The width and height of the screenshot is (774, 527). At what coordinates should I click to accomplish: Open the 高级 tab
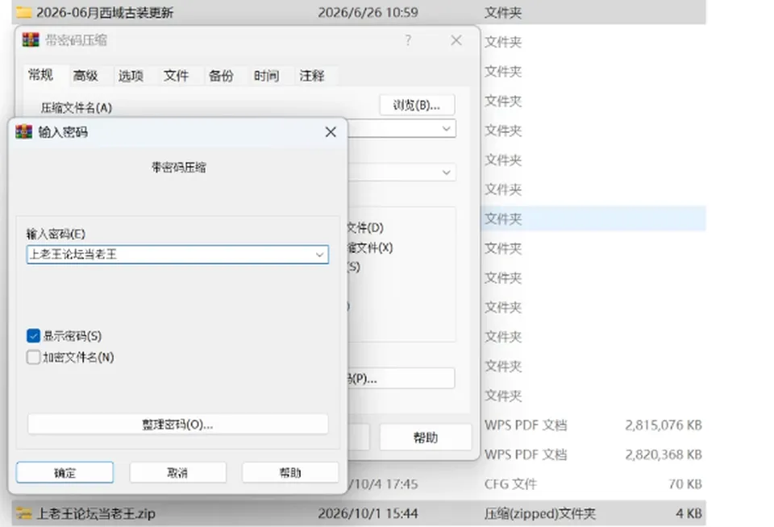[85, 76]
